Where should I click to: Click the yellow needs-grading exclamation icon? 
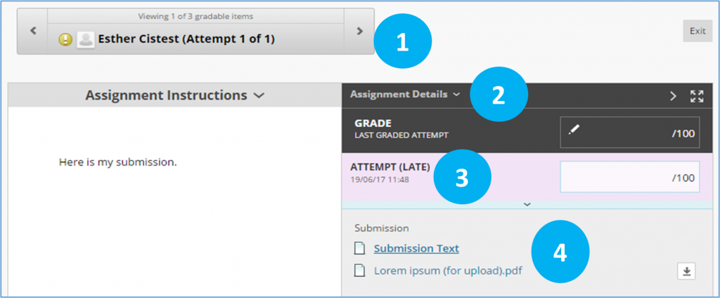[65, 40]
